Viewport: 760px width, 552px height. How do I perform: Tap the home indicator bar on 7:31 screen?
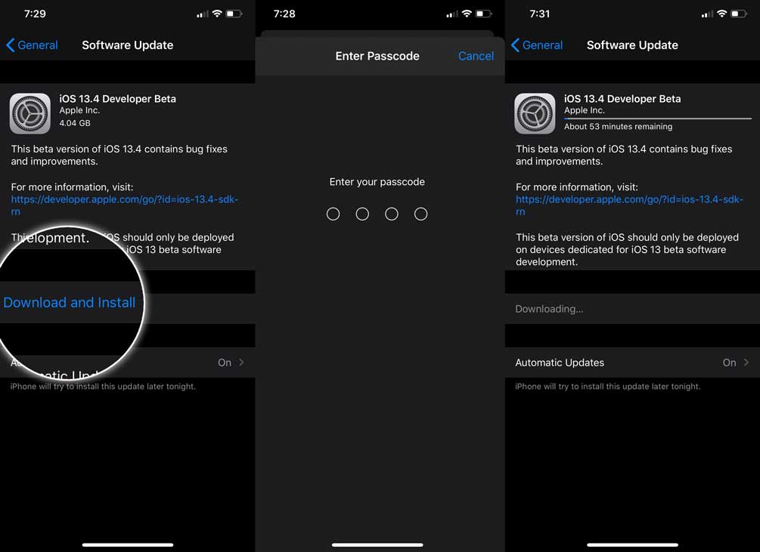pyautogui.click(x=632, y=544)
